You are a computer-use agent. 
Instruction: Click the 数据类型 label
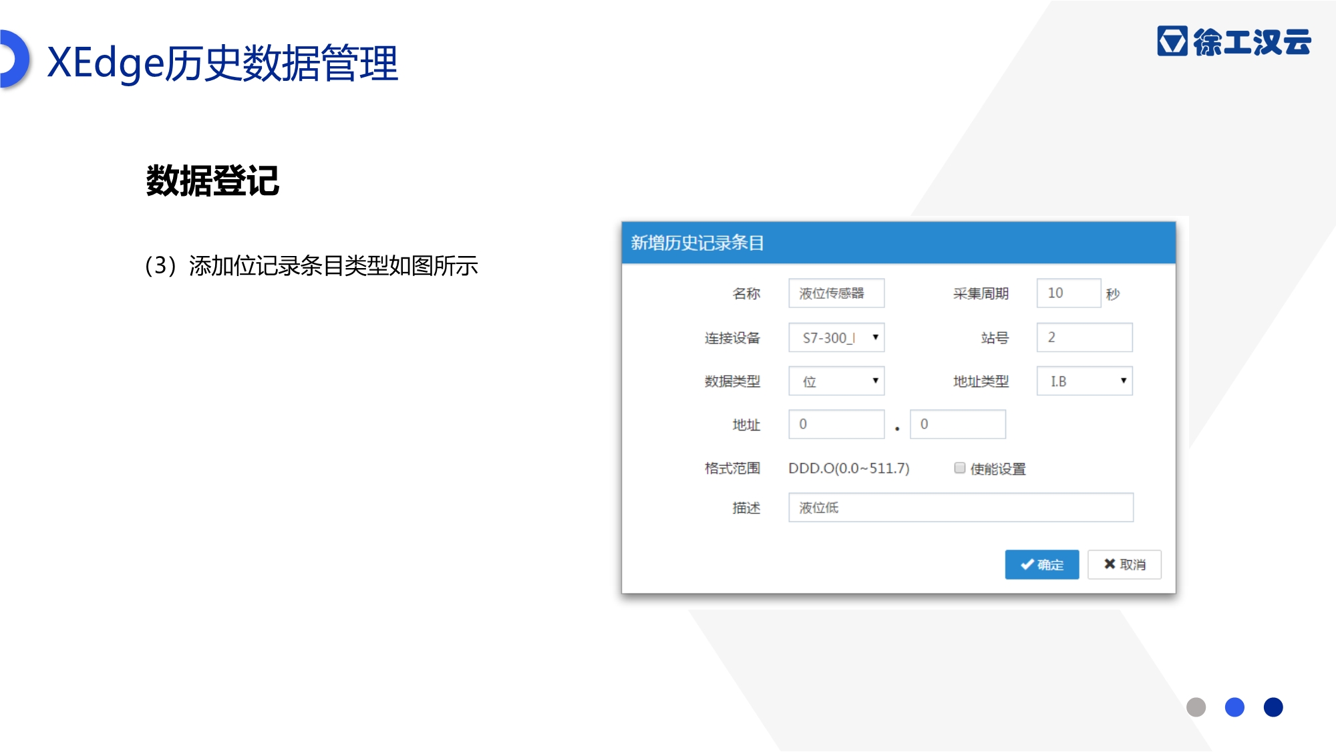pos(732,382)
